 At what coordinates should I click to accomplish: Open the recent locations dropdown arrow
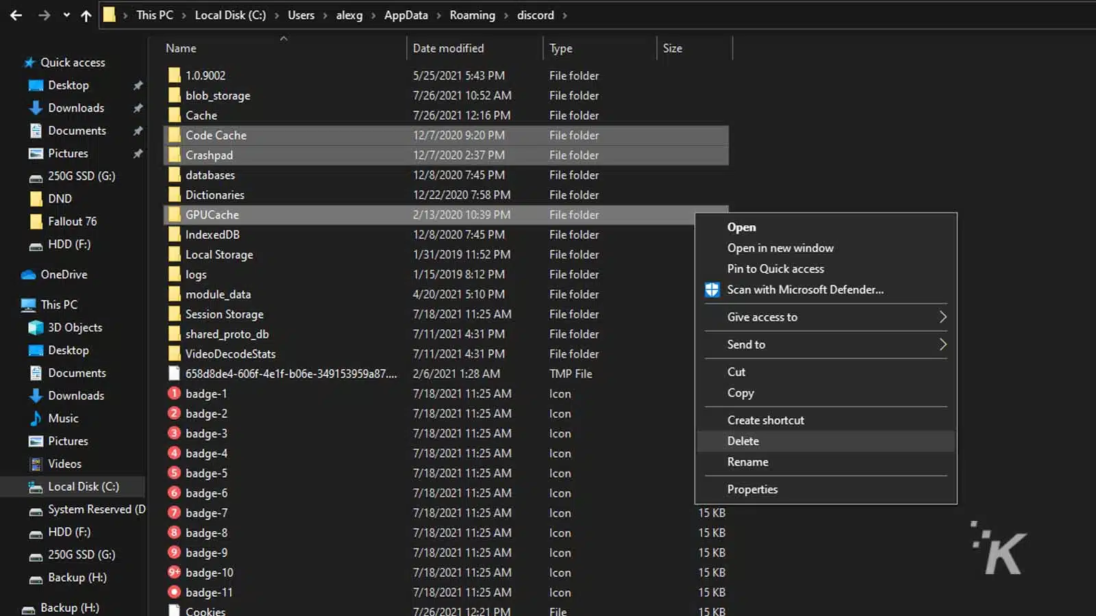[66, 15]
